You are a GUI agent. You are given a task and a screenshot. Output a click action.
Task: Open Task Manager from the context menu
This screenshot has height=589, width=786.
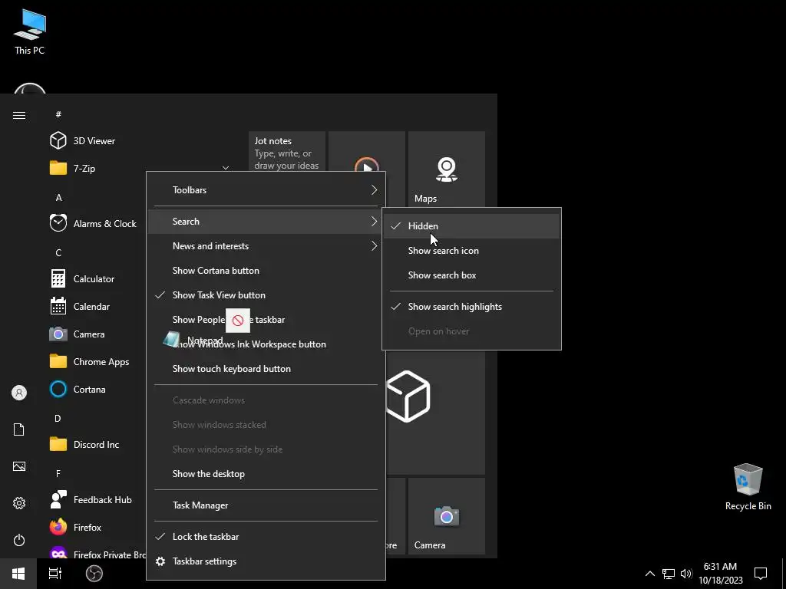click(266, 505)
